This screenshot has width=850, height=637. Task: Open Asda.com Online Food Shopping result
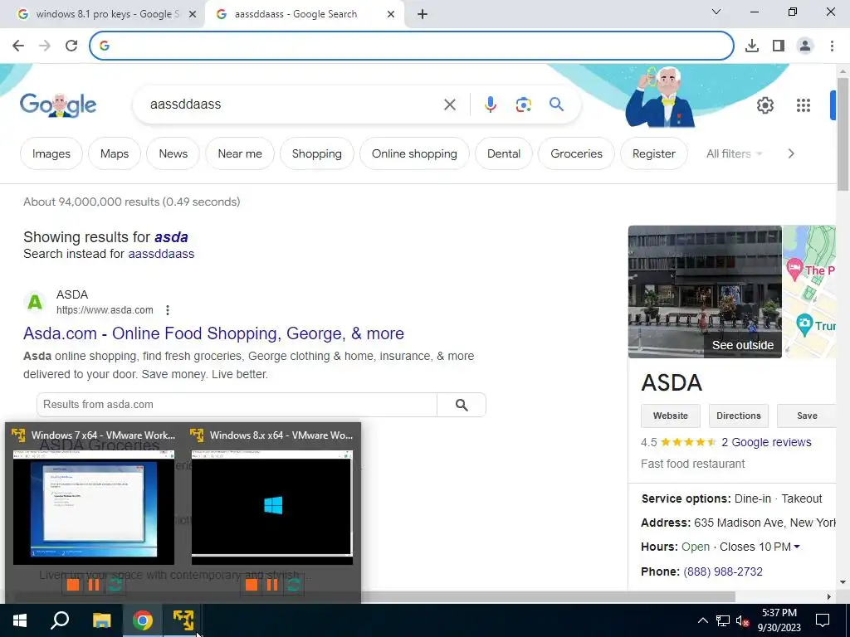pyautogui.click(x=213, y=333)
